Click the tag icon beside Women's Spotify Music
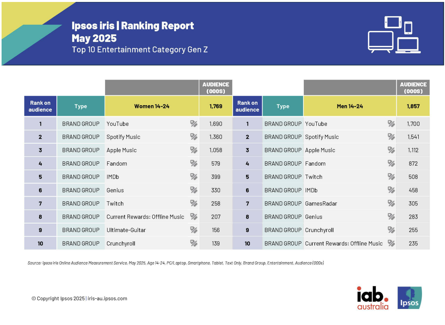This screenshot has height=325, width=445. (194, 137)
